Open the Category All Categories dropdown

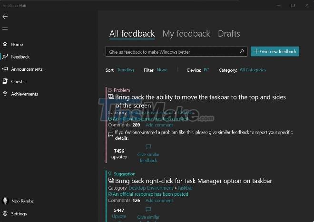click(x=253, y=70)
